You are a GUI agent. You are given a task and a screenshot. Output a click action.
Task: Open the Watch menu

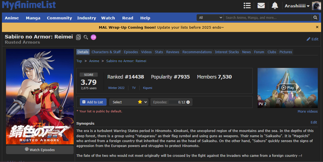point(108,18)
